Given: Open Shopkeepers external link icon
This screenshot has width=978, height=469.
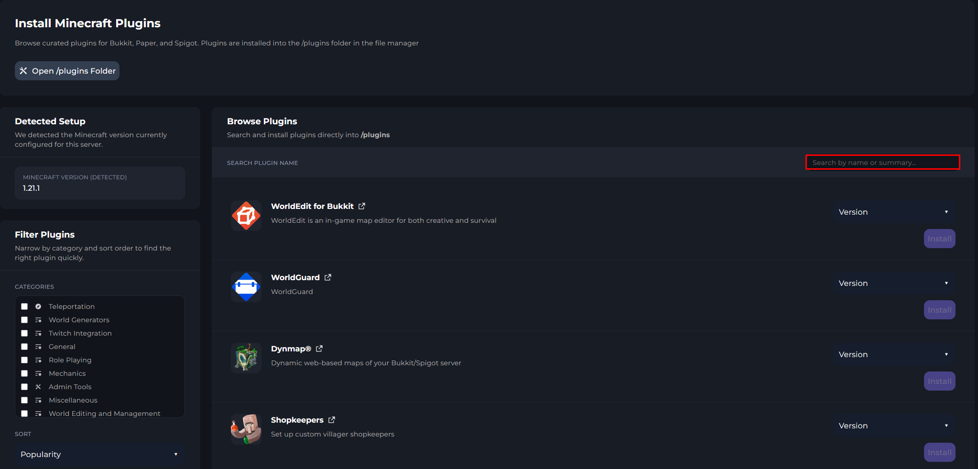Looking at the screenshot, I should coord(332,420).
